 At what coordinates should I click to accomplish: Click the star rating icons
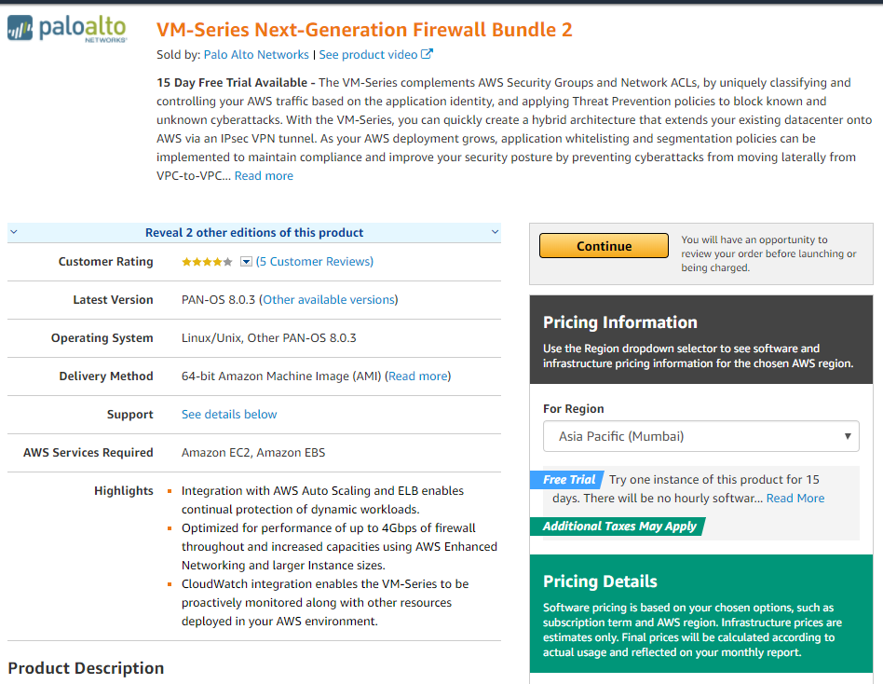point(207,262)
